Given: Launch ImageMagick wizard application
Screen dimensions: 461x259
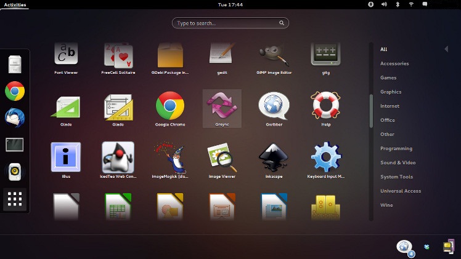Looking at the screenshot, I should (x=170, y=160).
